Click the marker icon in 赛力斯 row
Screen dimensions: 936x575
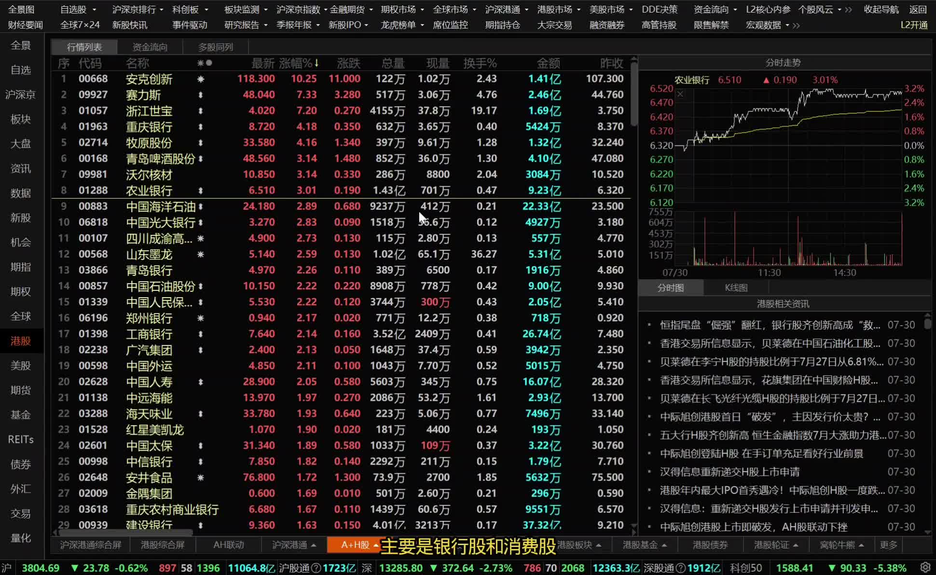(x=201, y=95)
